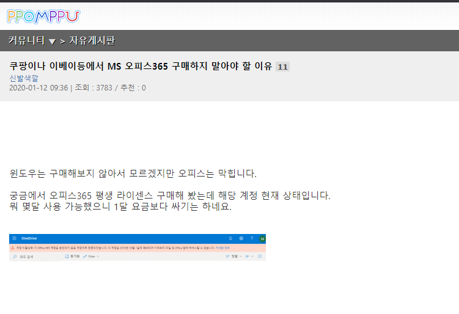Click the info circle icon in OneDrive toolbar
Screen dimensions: 459x314
(260, 257)
